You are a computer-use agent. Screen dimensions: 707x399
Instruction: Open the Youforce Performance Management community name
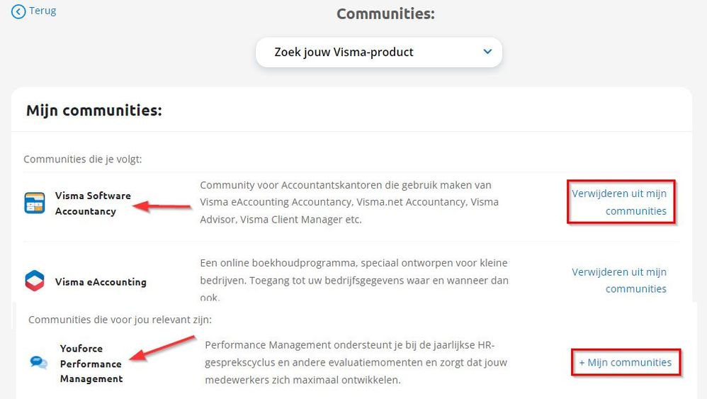[91, 364]
